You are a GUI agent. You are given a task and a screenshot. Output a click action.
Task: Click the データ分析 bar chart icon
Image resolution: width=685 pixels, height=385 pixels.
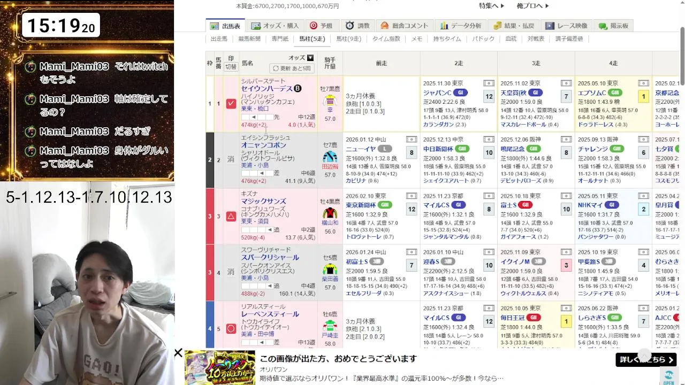coord(444,26)
